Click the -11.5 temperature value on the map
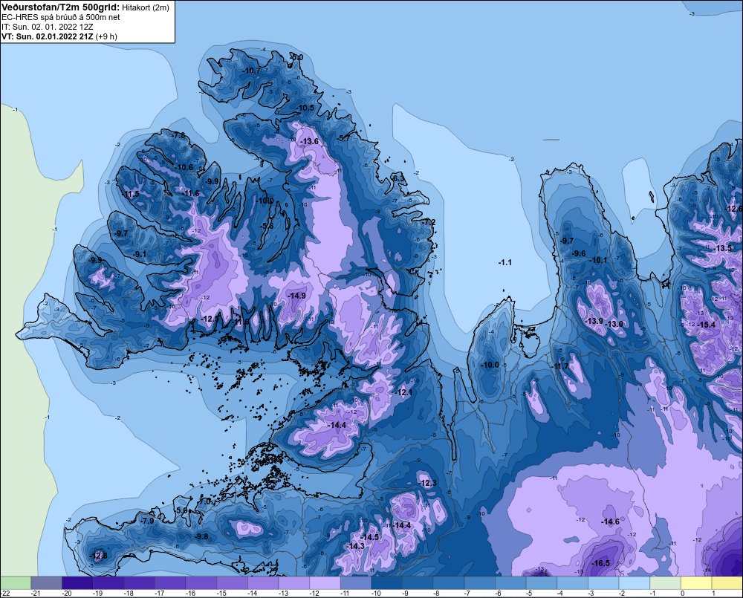 [x=131, y=195]
